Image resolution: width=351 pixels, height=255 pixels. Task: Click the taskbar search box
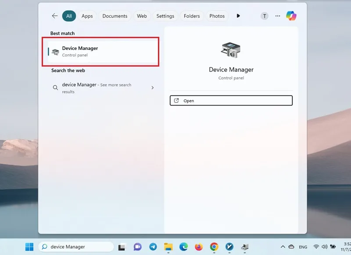pos(76,247)
